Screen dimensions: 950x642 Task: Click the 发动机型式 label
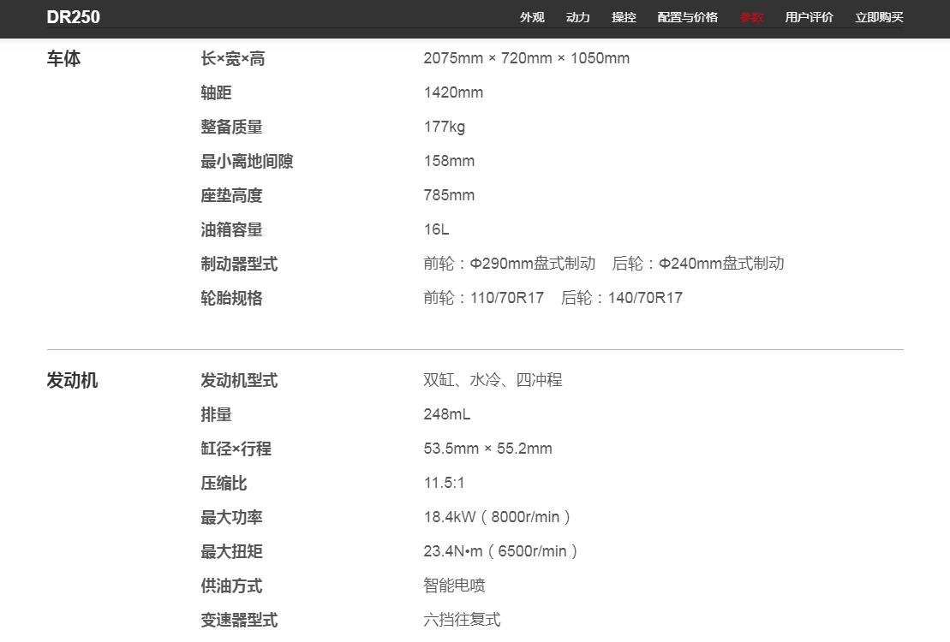(239, 380)
